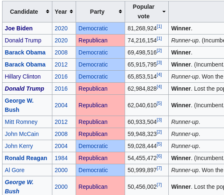Select the 54,455,472 popular vote value
This screenshot has height=195, width=224.
[142, 158]
